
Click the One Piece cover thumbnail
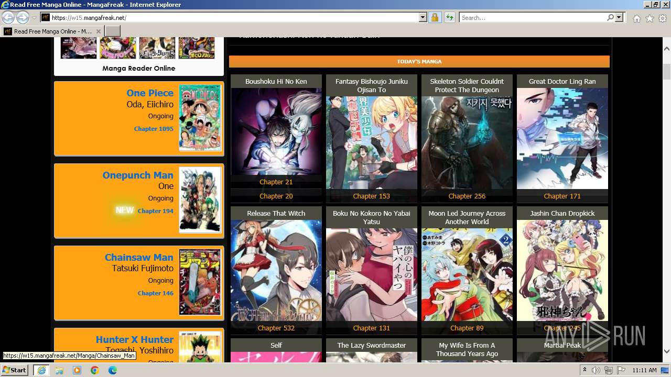point(200,118)
